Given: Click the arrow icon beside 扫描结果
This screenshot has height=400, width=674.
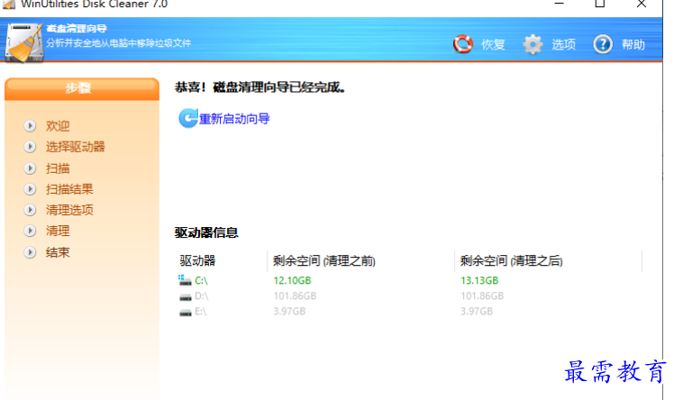Looking at the screenshot, I should (x=30, y=189).
